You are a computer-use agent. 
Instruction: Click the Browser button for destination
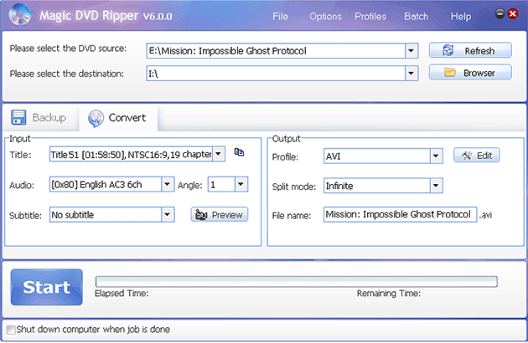pyautogui.click(x=470, y=73)
